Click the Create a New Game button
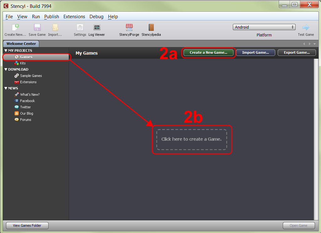Screen dimensions: 321x233 [208, 52]
